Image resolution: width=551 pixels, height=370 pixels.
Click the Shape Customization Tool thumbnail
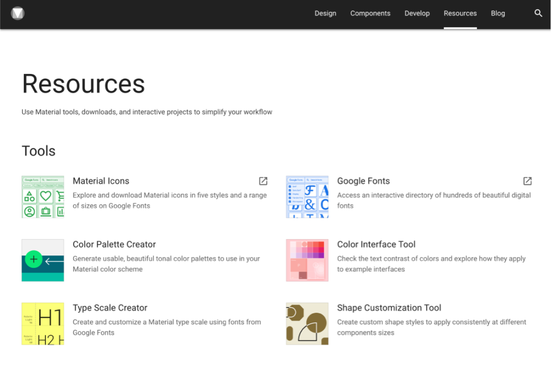(307, 324)
